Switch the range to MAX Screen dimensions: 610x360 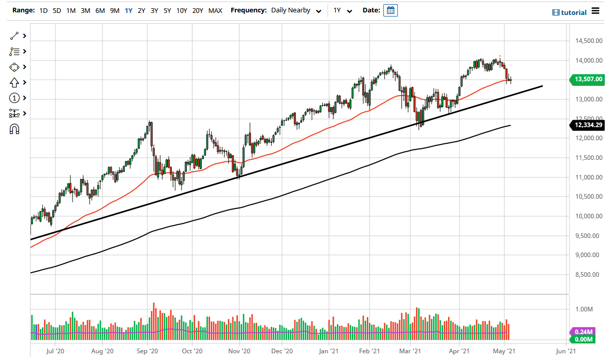215,10
